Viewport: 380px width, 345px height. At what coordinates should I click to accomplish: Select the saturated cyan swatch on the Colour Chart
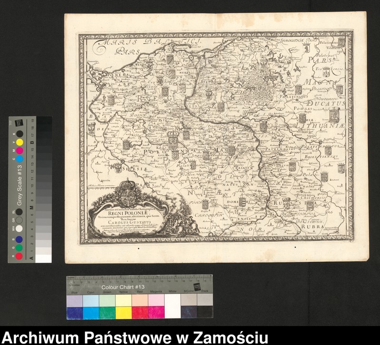point(91,313)
